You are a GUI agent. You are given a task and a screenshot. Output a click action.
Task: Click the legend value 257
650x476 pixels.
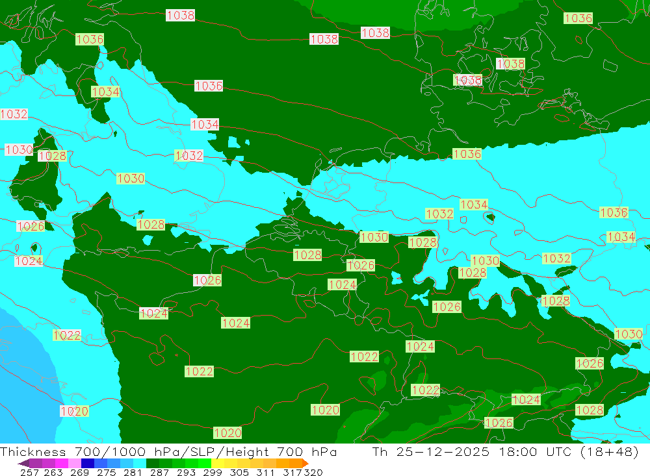click(x=29, y=472)
